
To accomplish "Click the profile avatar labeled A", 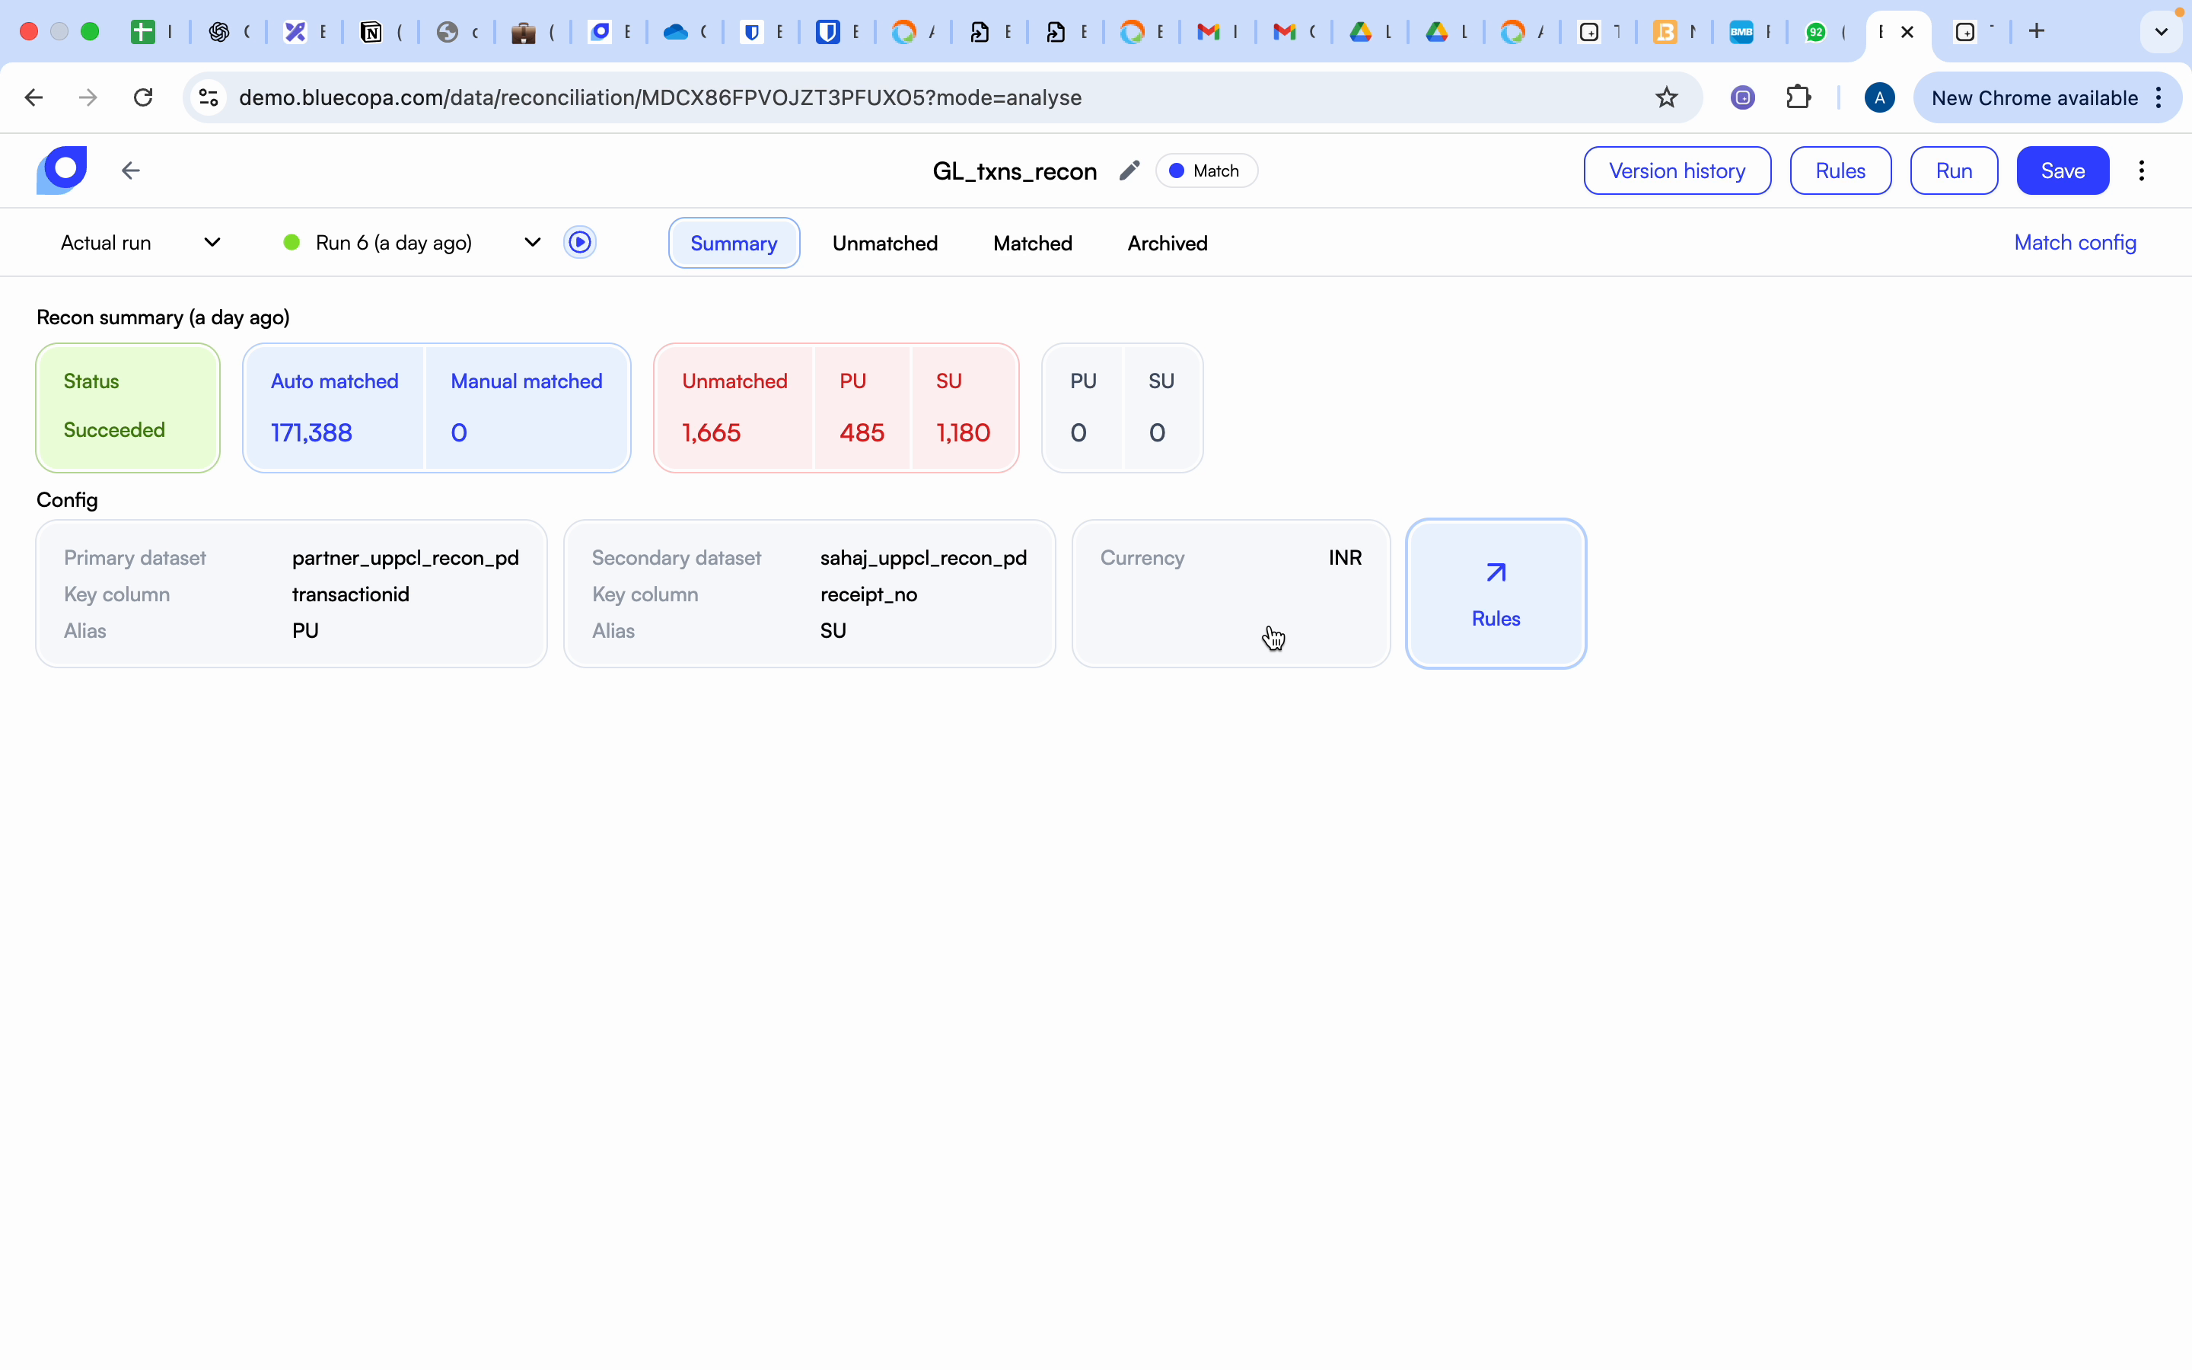I will [1878, 97].
